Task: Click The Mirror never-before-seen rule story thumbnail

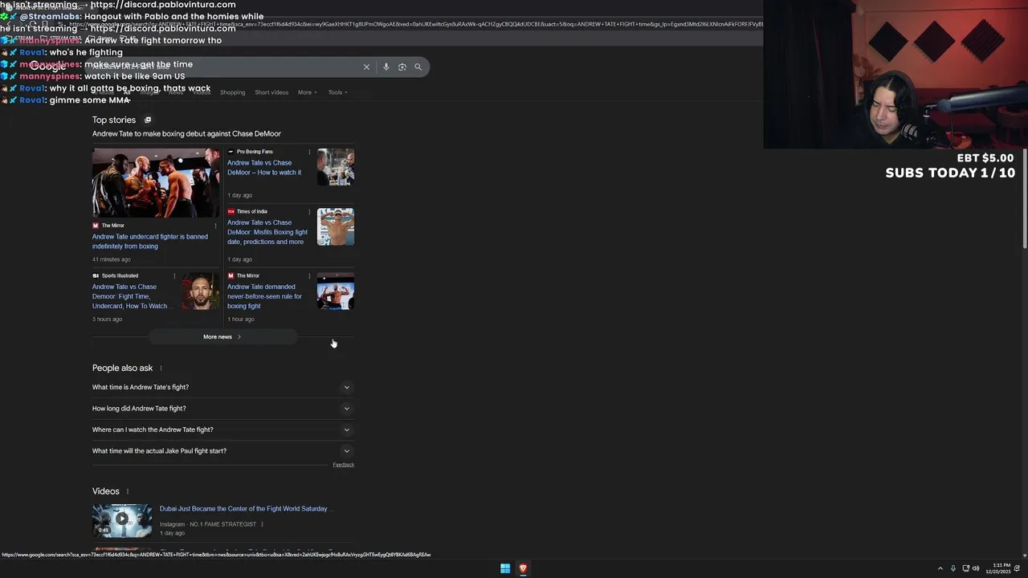Action: click(x=336, y=291)
